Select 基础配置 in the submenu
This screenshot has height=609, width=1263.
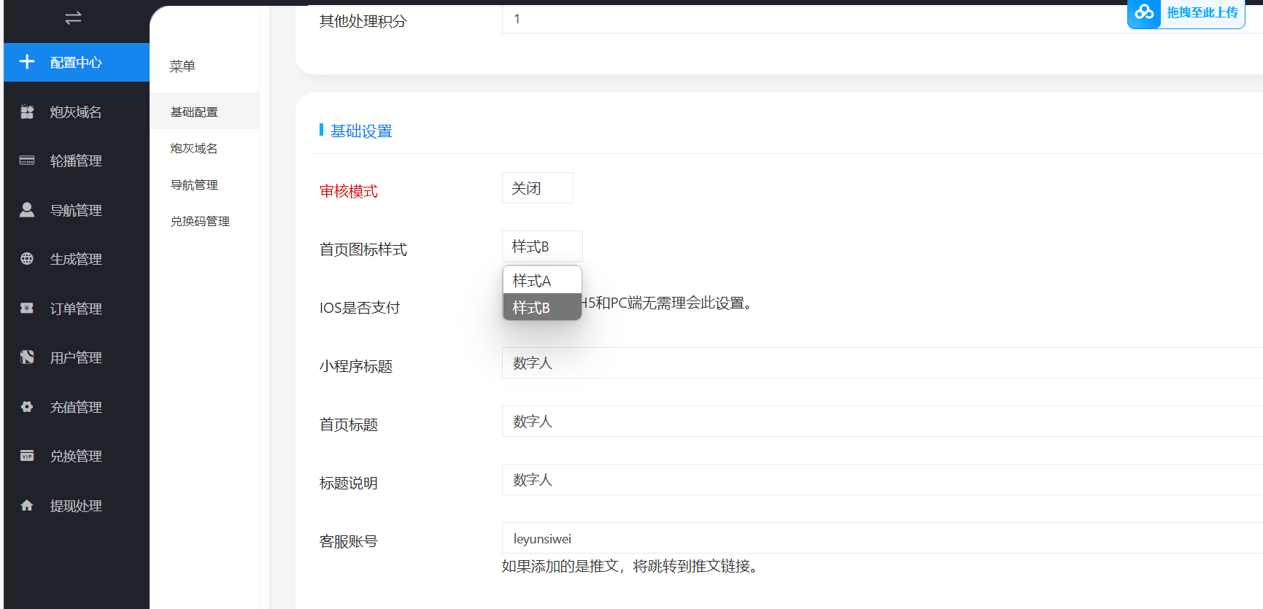(x=204, y=112)
